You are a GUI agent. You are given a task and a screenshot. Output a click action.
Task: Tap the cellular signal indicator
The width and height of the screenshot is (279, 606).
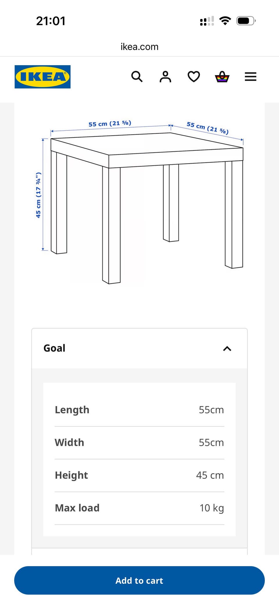[207, 21]
